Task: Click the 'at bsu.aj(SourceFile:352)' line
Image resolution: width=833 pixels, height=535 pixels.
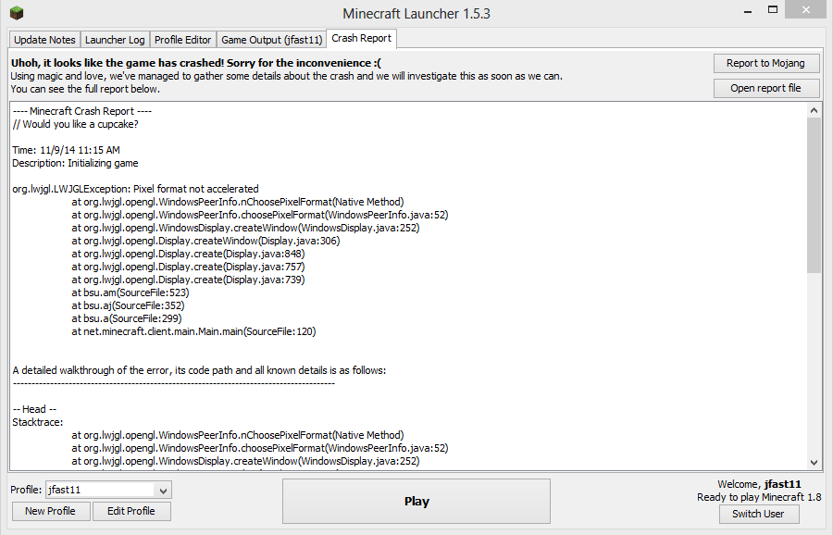Action: point(128,305)
